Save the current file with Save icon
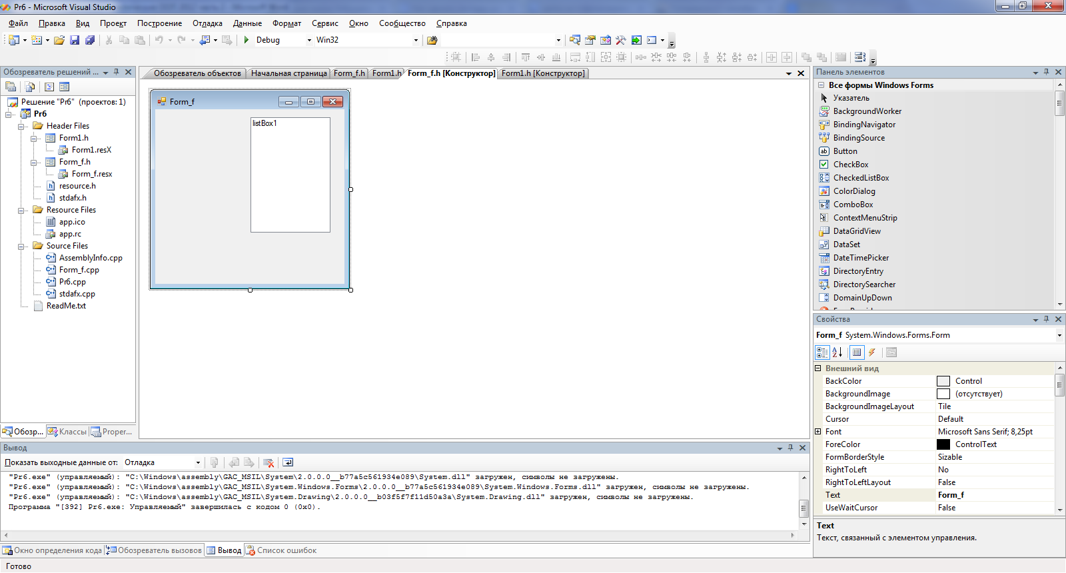The image size is (1066, 573). pyautogui.click(x=75, y=40)
